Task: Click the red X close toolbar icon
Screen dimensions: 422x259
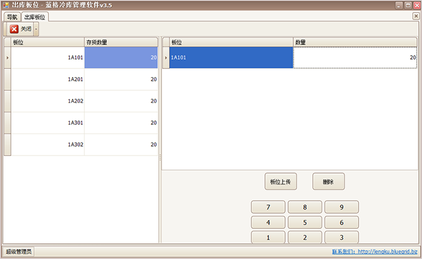Action: tap(14, 29)
